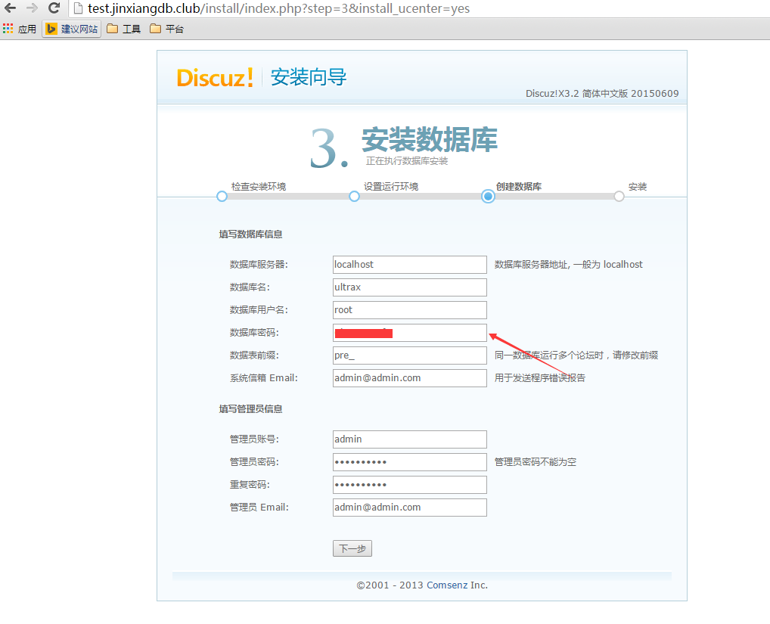Open the 工具 bookmark folder

[124, 29]
